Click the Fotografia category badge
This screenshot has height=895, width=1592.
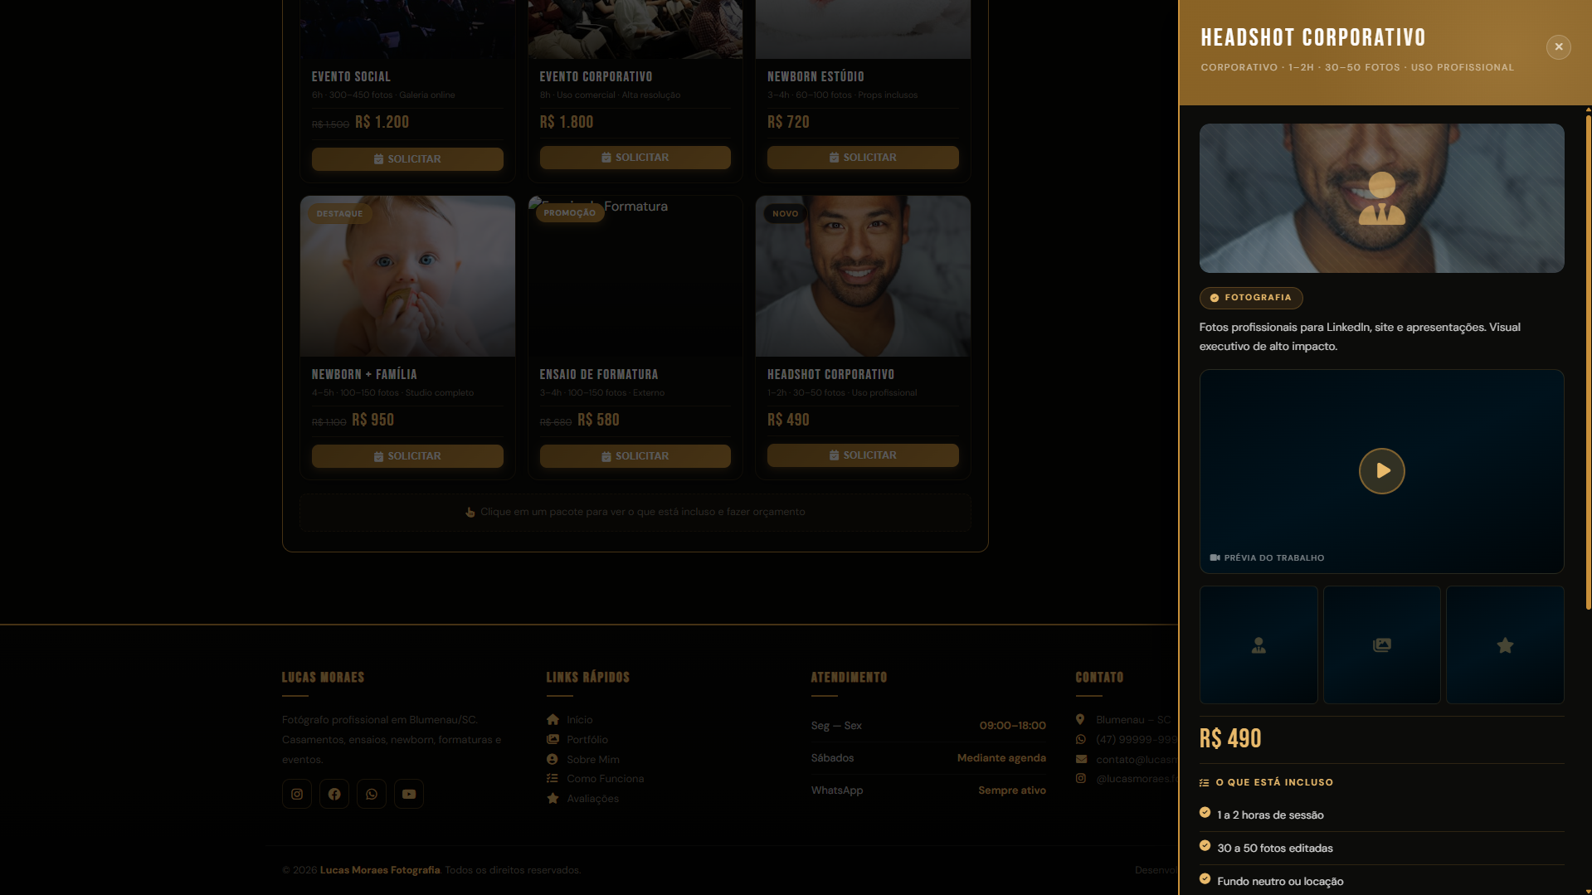point(1250,298)
